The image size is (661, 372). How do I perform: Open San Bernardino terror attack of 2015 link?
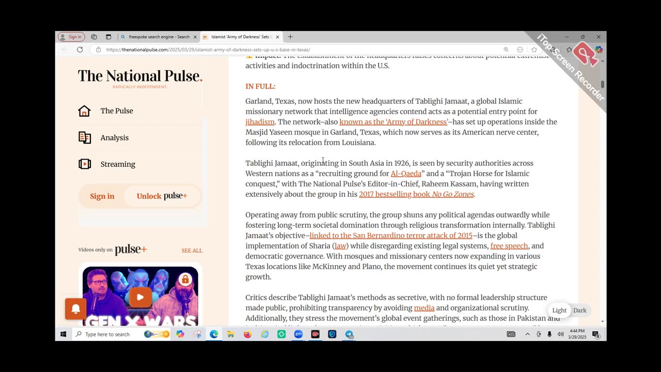pos(391,236)
